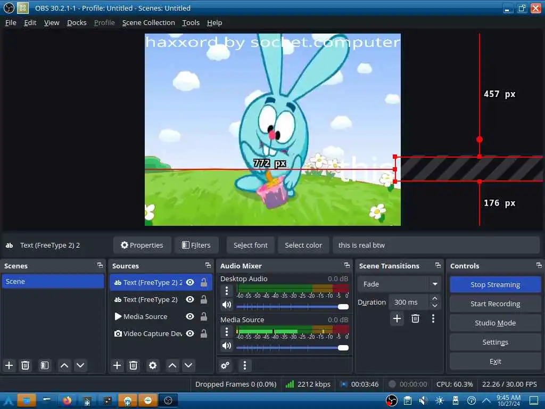Open Desktop Audio options three dots

(227, 290)
